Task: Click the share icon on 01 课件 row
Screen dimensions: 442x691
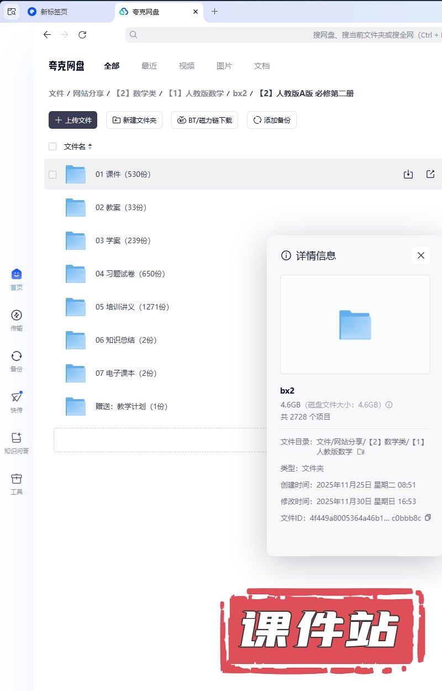Action: coord(430,174)
